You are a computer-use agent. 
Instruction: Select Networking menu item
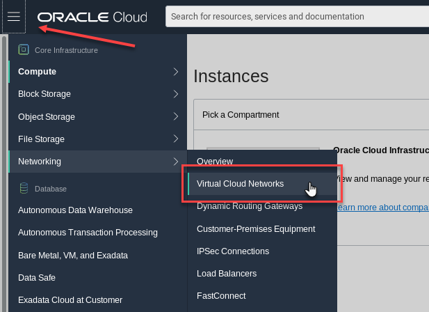pos(98,162)
